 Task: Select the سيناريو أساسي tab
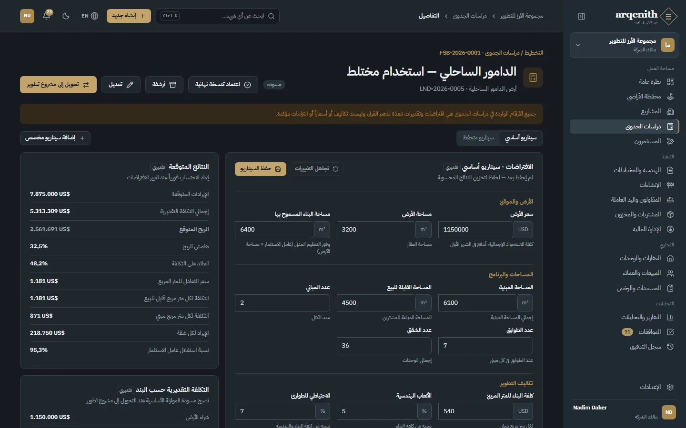coord(521,138)
